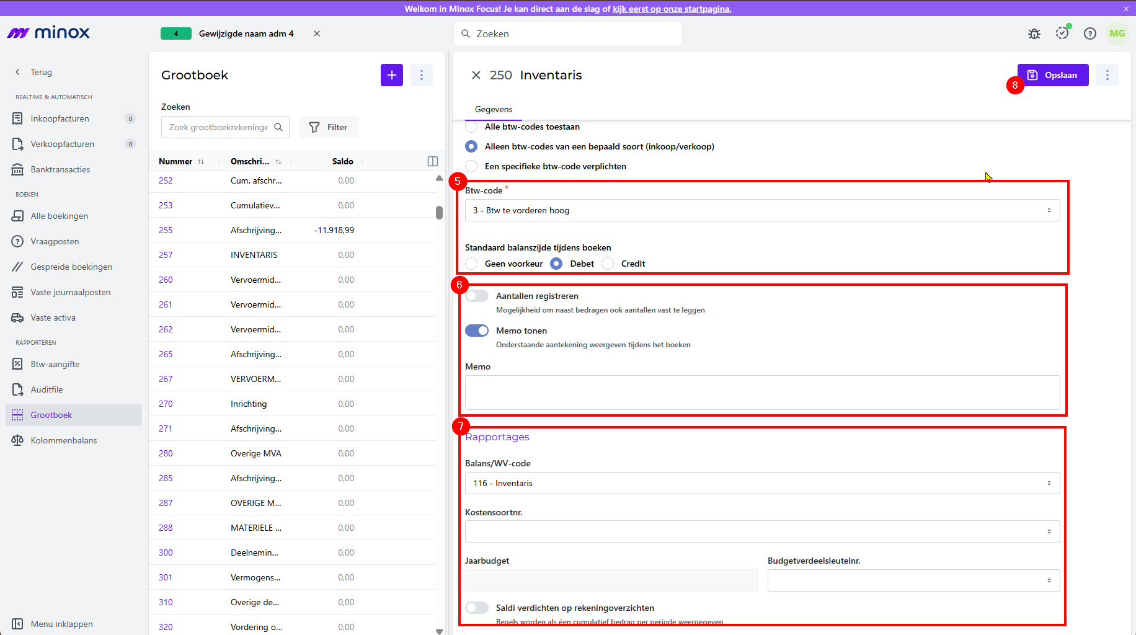Click the Auditfile sidebar icon
The width and height of the screenshot is (1136, 635).
coord(17,389)
